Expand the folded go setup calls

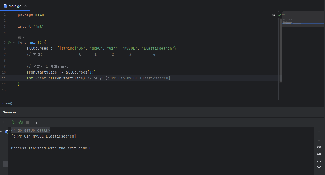9,130
